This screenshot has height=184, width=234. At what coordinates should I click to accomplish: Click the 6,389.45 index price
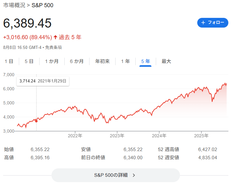point(27,23)
